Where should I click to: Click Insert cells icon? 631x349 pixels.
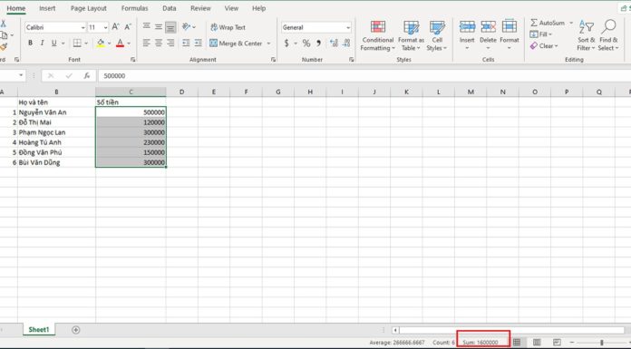[467, 27]
